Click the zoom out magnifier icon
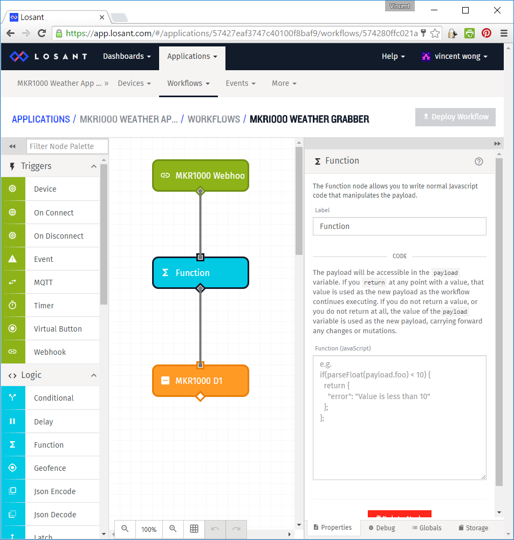The height and width of the screenshot is (540, 514). tap(125, 529)
